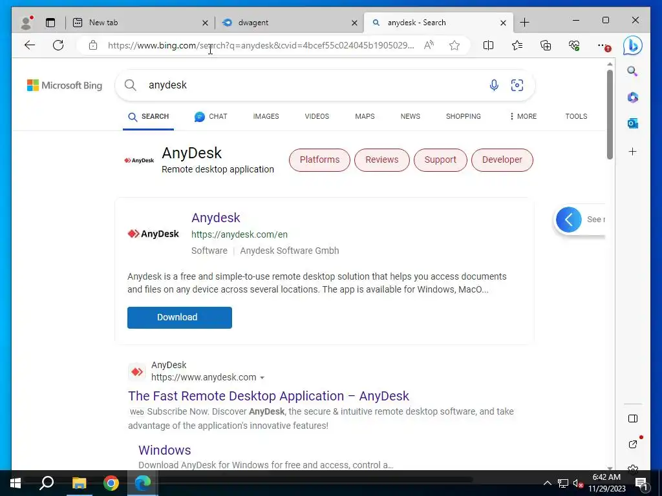The width and height of the screenshot is (662, 496).
Task: Click the browser address bar URL
Action: coord(261,45)
